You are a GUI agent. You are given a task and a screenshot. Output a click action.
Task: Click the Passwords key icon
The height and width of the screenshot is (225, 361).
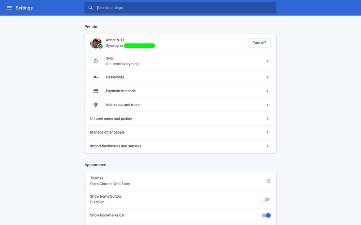96,77
